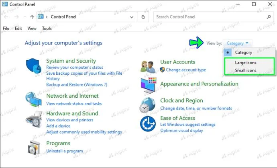This screenshot has height=168, width=277.
Task: Open Appearance and Personalization heading link
Action: (199, 84)
